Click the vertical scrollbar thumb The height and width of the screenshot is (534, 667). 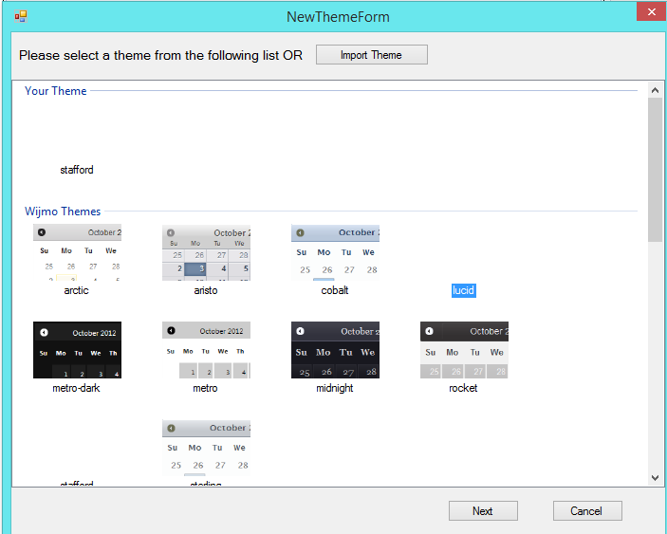[x=655, y=170]
